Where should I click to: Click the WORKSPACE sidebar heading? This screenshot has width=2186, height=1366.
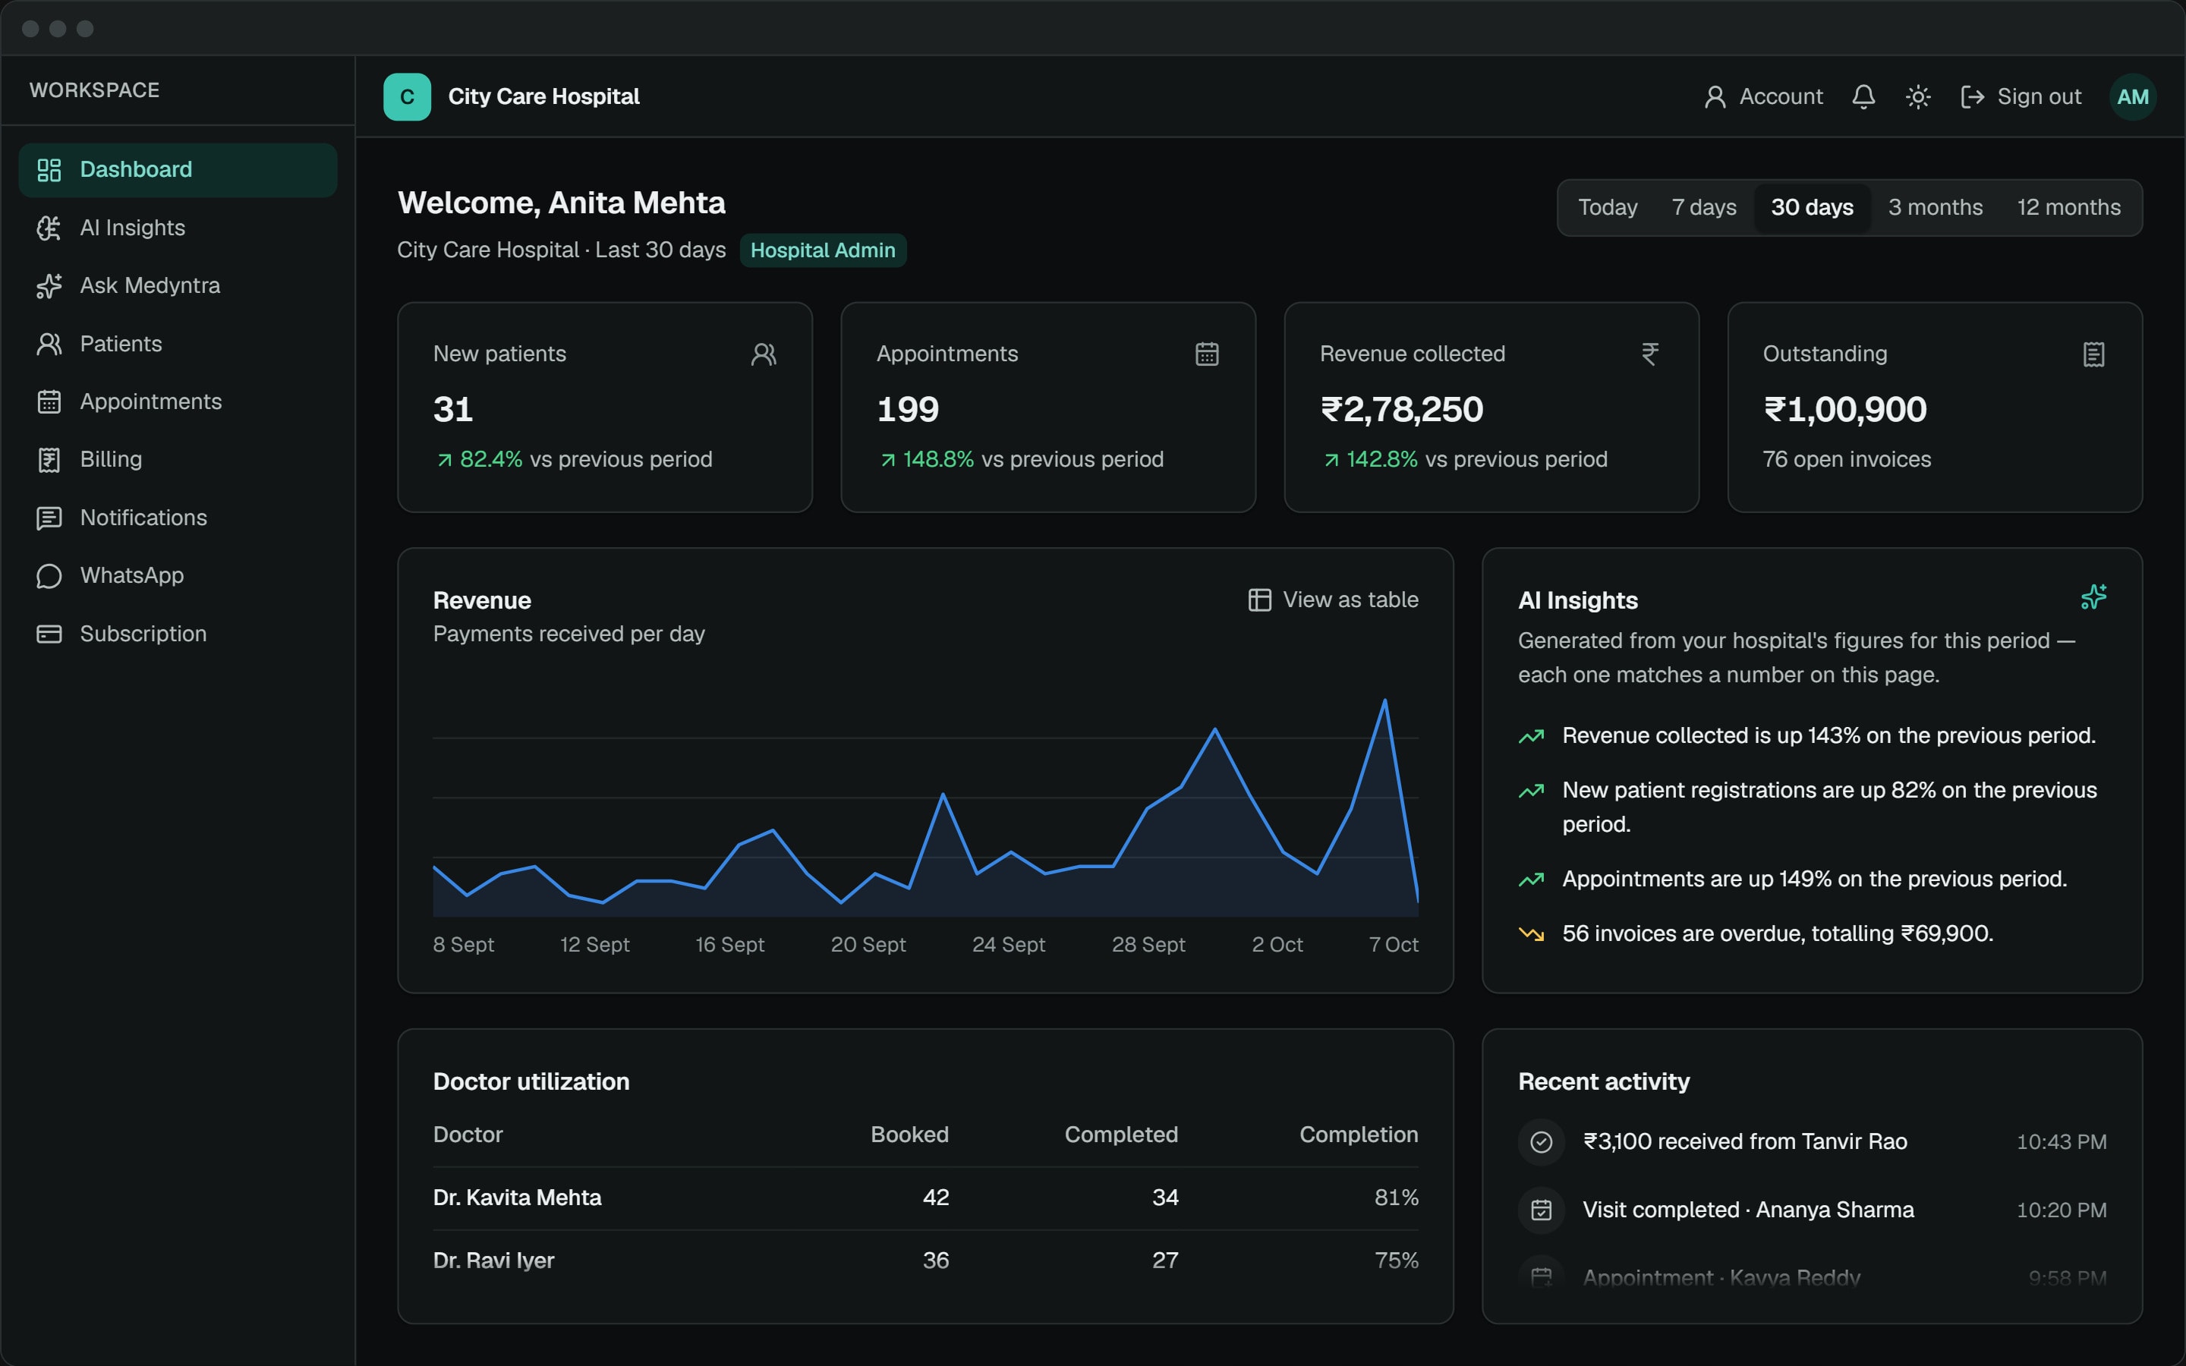[94, 90]
